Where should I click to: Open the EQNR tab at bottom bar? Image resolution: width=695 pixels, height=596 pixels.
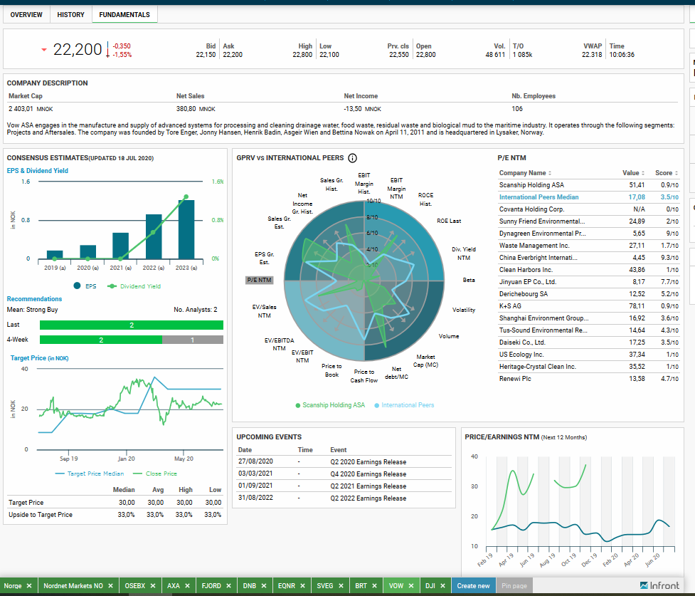[287, 586]
